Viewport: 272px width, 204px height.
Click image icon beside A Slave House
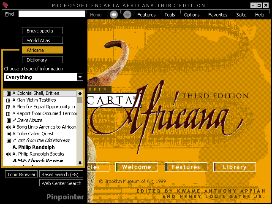(x=8, y=121)
